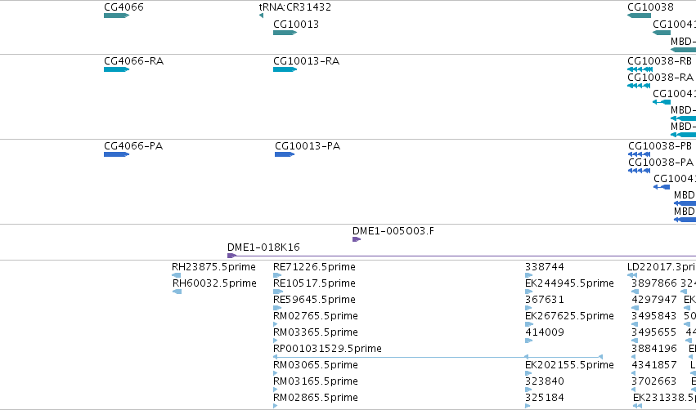Click the EK267625.5prime label
The height and width of the screenshot is (410, 696).
(x=569, y=315)
